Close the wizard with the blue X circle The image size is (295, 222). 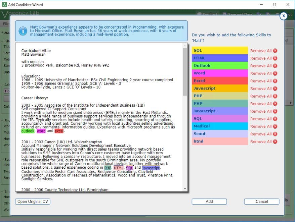coord(284,16)
